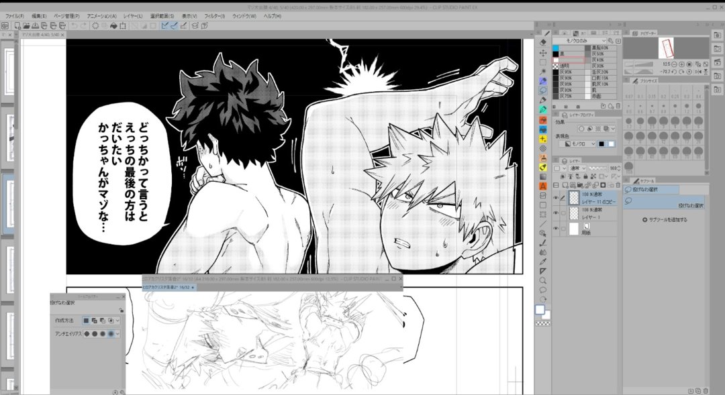Viewport: 725px width, 395px height.
Task: Click the layer lock icon
Action: [x=585, y=176]
